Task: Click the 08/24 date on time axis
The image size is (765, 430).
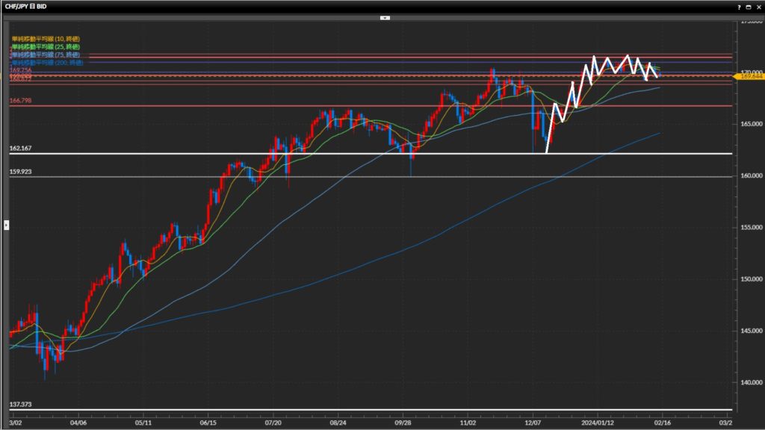Action: (x=338, y=422)
